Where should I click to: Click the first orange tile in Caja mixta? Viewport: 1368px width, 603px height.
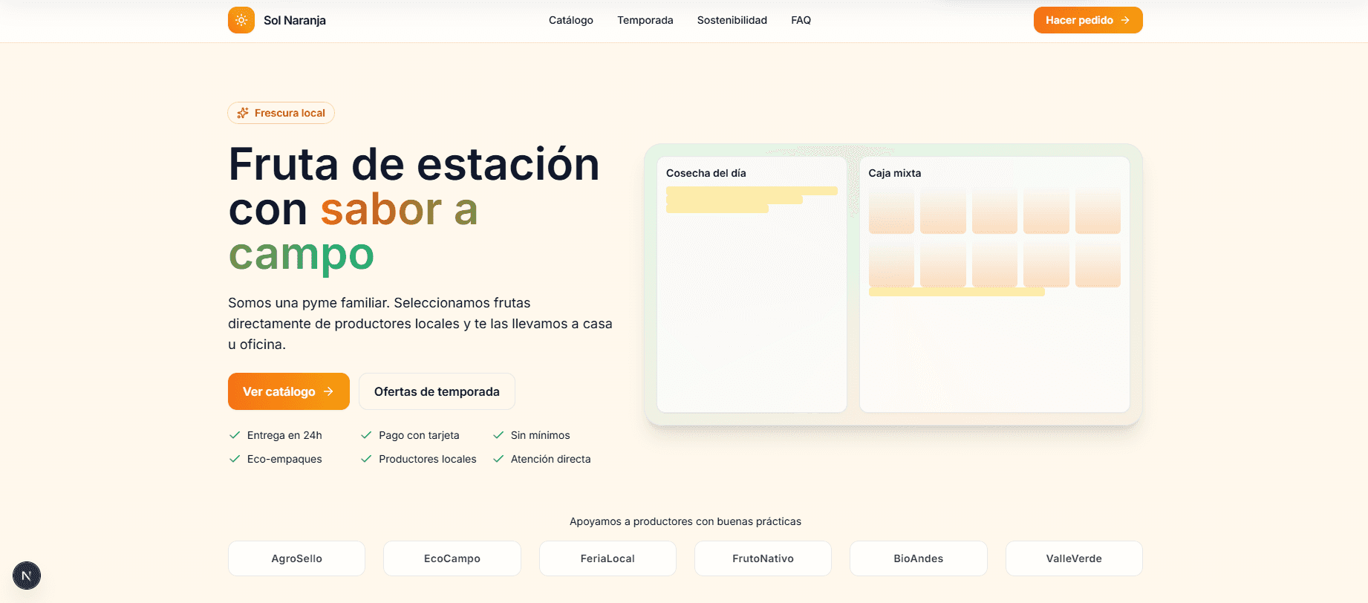click(891, 211)
